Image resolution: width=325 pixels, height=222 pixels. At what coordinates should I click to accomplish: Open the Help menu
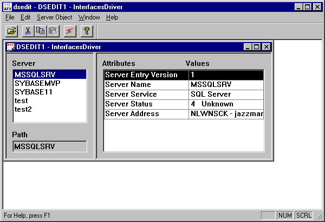click(112, 17)
